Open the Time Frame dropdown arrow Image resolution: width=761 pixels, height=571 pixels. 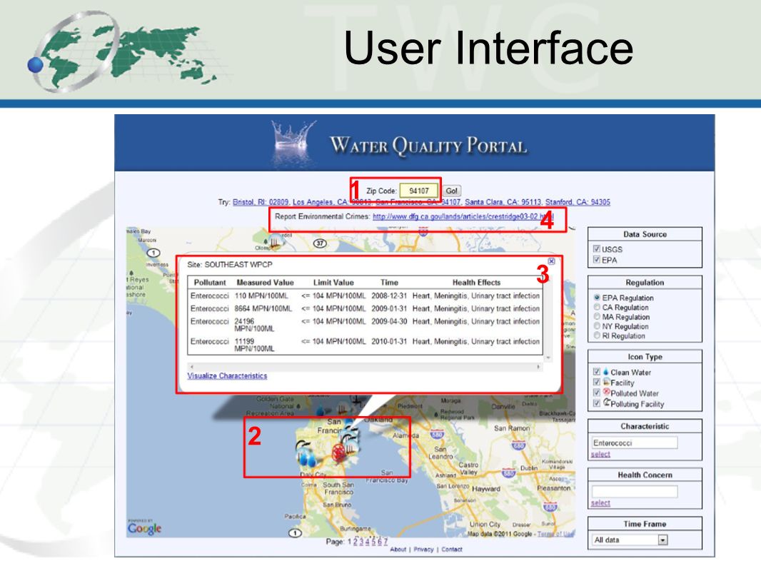pos(662,540)
